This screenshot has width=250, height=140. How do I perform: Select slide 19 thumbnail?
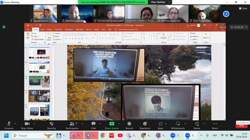click(x=39, y=82)
